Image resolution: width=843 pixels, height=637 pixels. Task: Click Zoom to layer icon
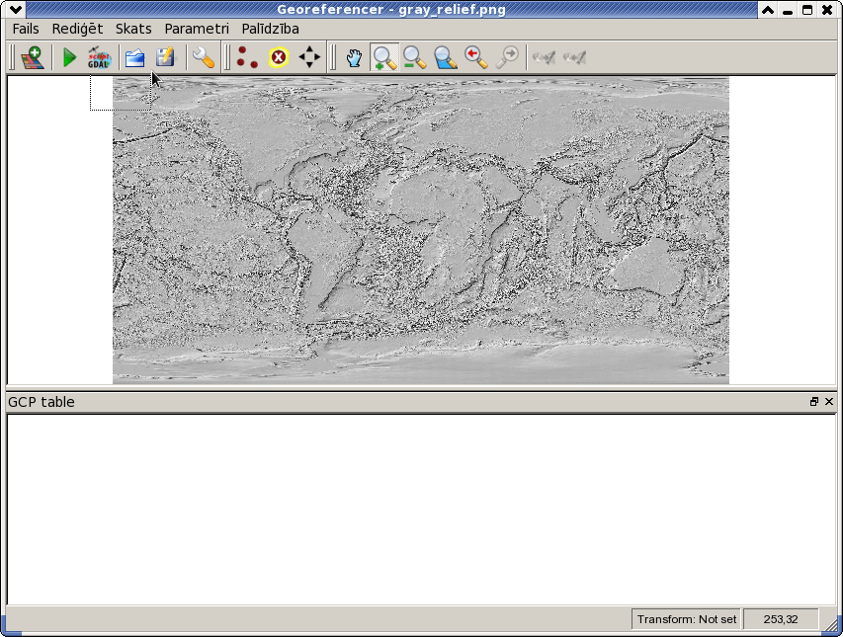click(446, 57)
